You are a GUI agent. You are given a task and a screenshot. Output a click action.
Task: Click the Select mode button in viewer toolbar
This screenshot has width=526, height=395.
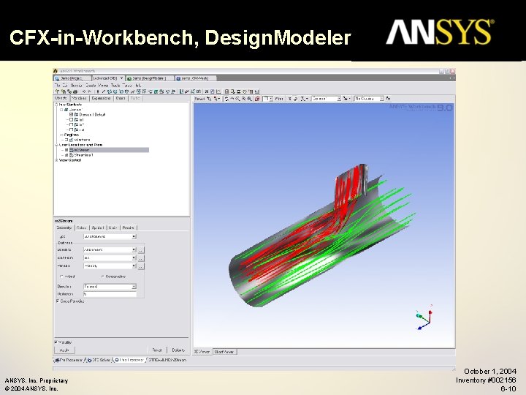(199, 99)
